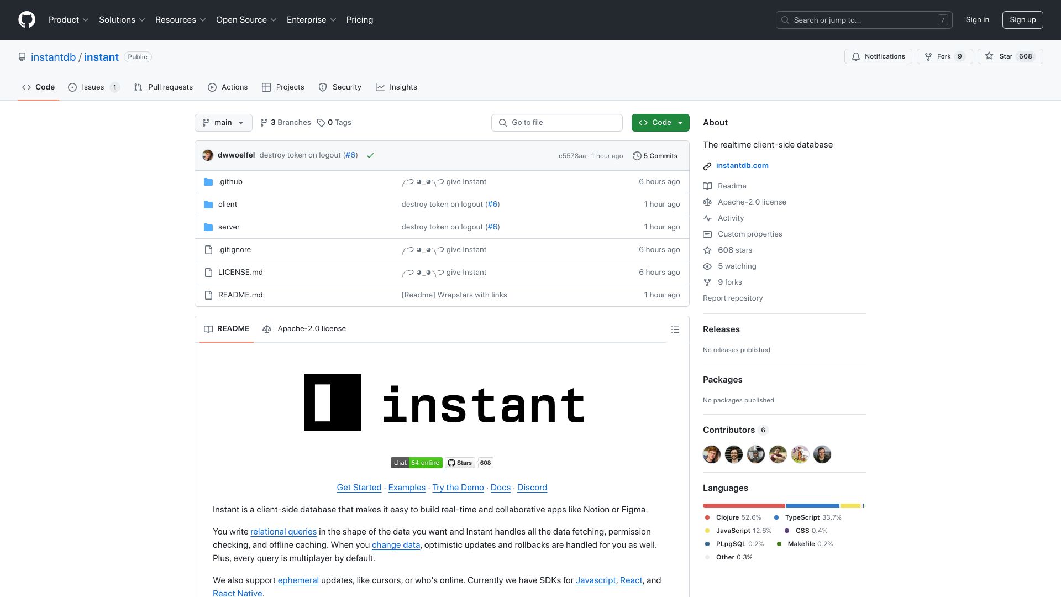Click the commit status green checkmark
1061x597 pixels.
(x=370, y=156)
